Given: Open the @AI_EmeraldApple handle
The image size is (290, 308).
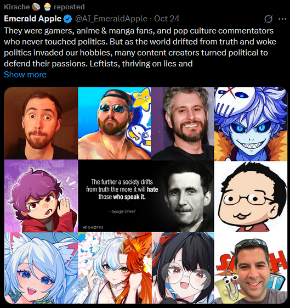Looking at the screenshot, I should [x=111, y=19].
